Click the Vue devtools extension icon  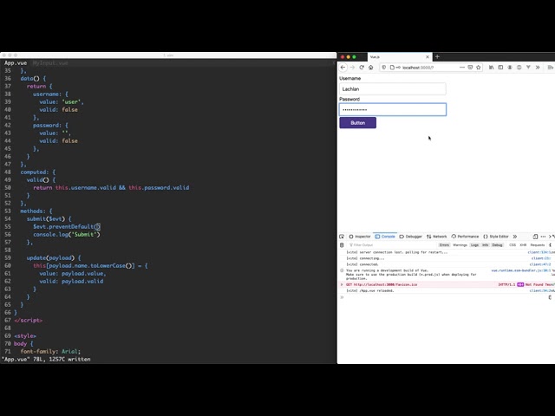[528, 68]
